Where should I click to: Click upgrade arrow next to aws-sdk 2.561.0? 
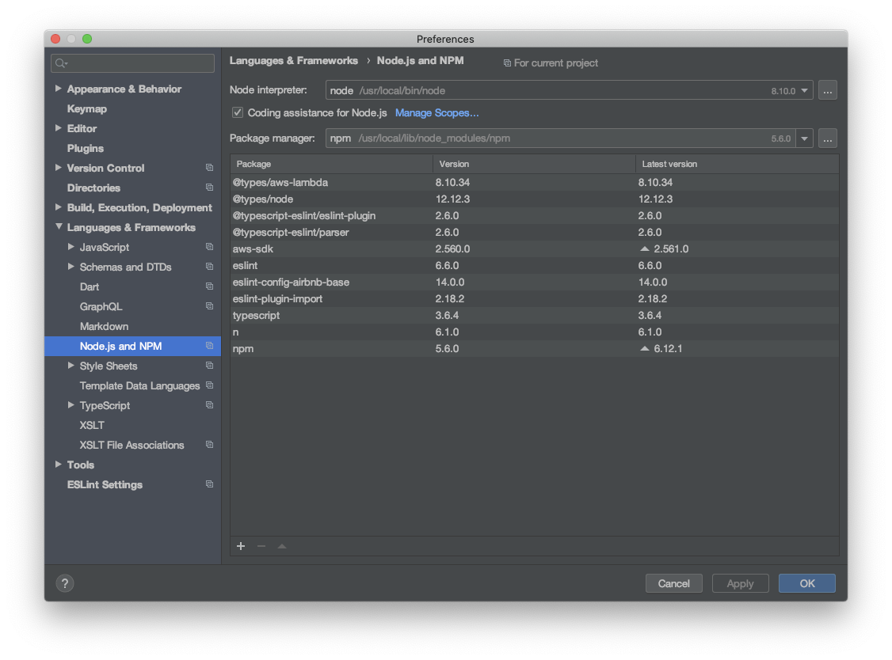pos(645,249)
